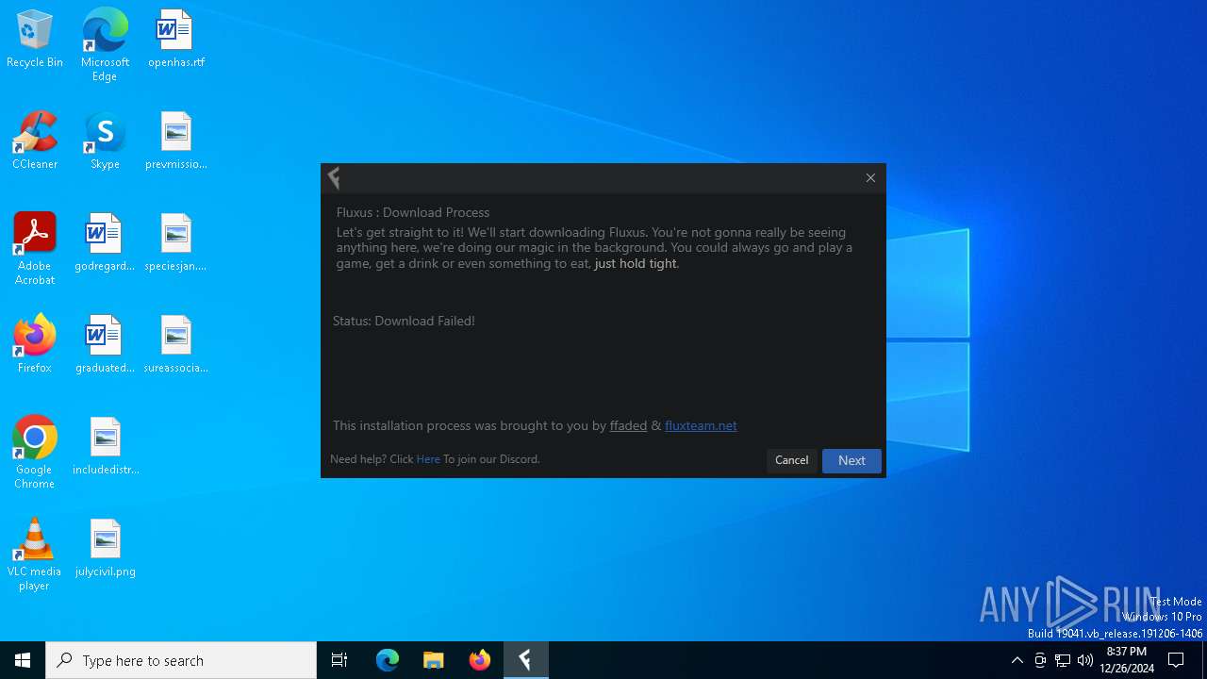Select the openhas.rtf desktop file
This screenshot has height=679, width=1207.
pos(175,39)
